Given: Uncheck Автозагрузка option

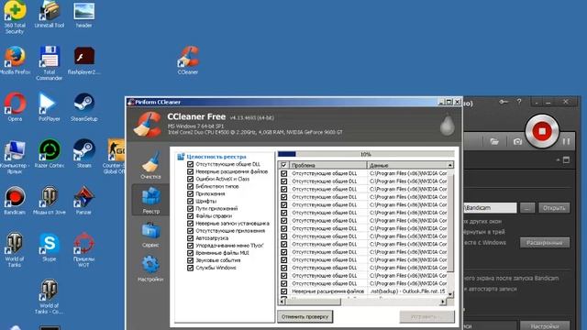Looking at the screenshot, I should [x=190, y=238].
